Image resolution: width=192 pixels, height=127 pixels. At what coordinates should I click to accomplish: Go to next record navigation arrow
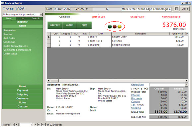point(35,125)
